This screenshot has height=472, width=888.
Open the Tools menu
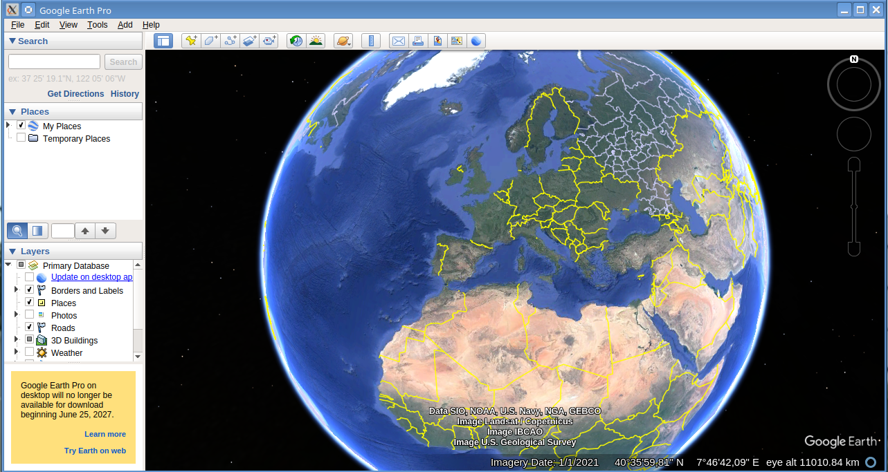(98, 25)
